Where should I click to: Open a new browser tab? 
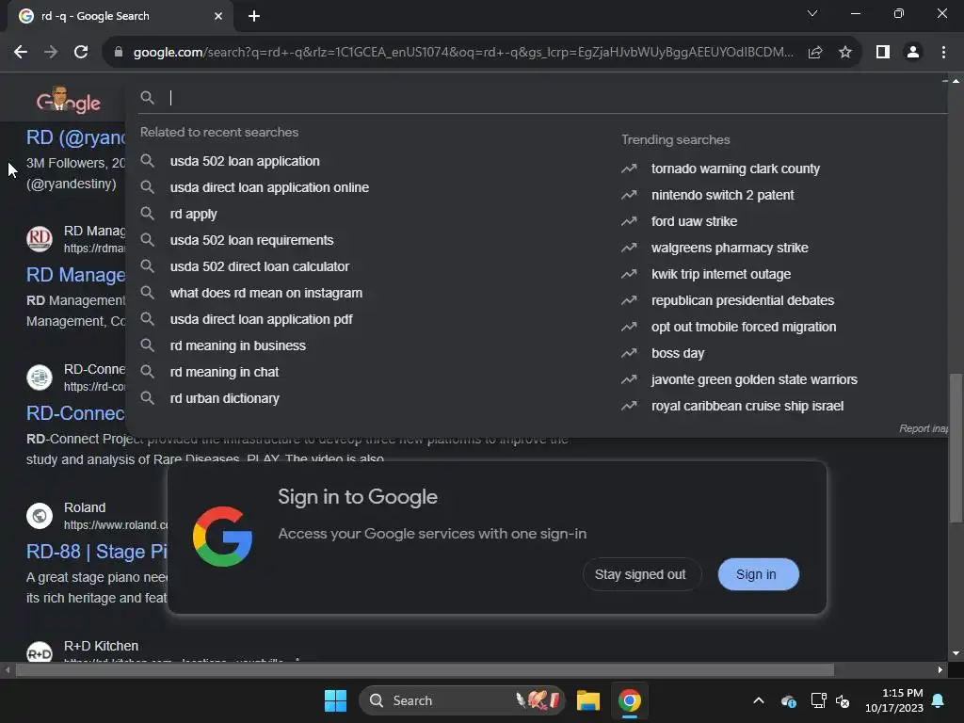[x=254, y=16]
